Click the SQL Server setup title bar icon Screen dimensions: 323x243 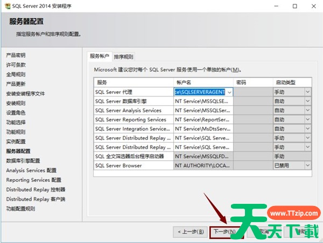click(8, 6)
